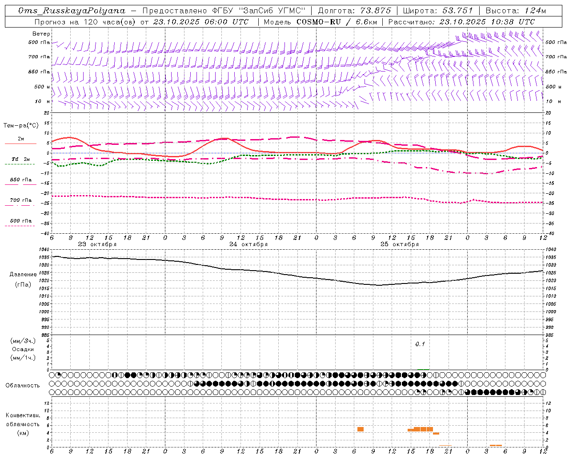This screenshot has height=455, width=569.
Task: Click the '850 гПа' entry in the temperature legend
Action: click(21, 180)
